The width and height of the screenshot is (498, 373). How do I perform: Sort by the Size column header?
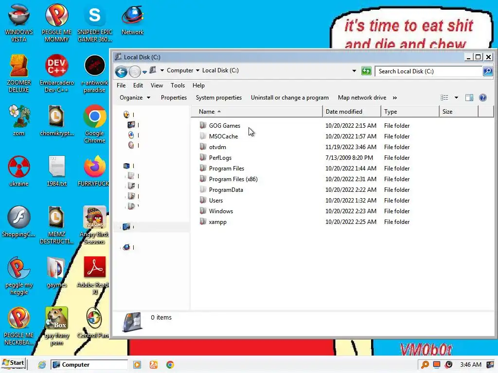coord(458,112)
